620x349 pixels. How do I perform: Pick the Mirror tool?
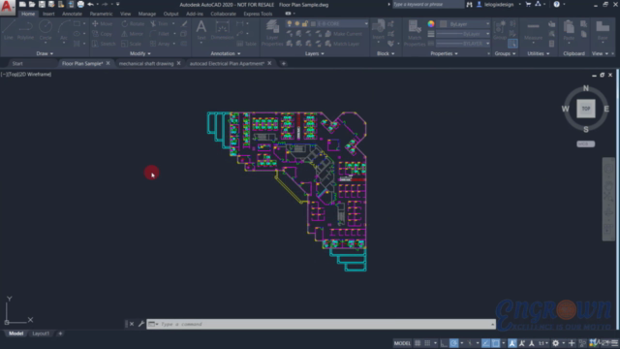132,34
